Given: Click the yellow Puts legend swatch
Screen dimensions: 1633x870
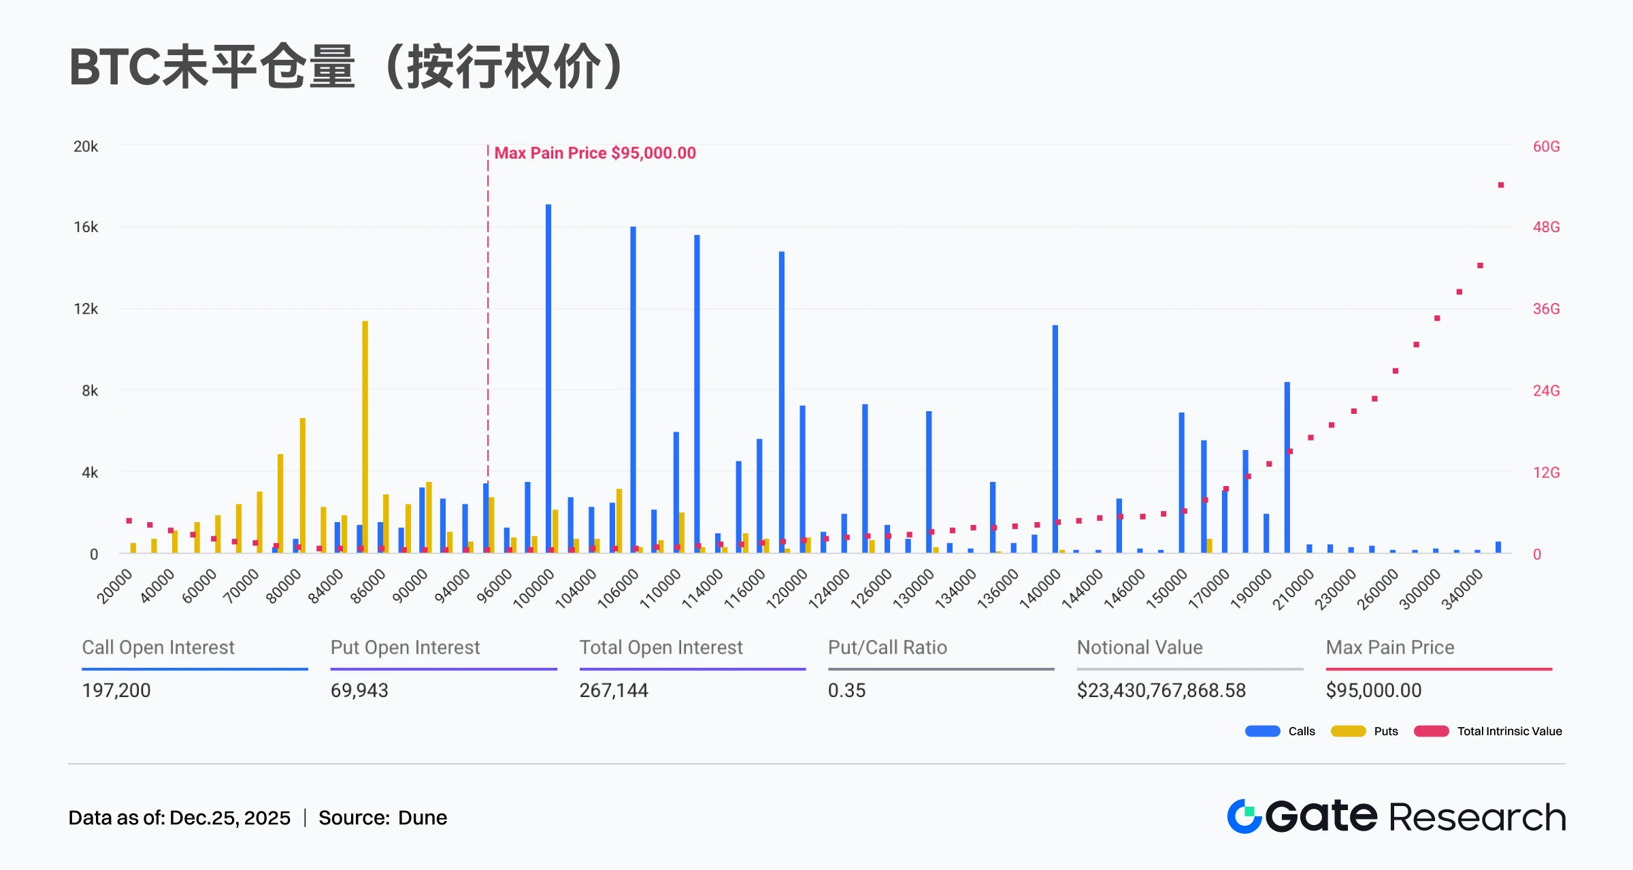Looking at the screenshot, I should click(x=1348, y=731).
